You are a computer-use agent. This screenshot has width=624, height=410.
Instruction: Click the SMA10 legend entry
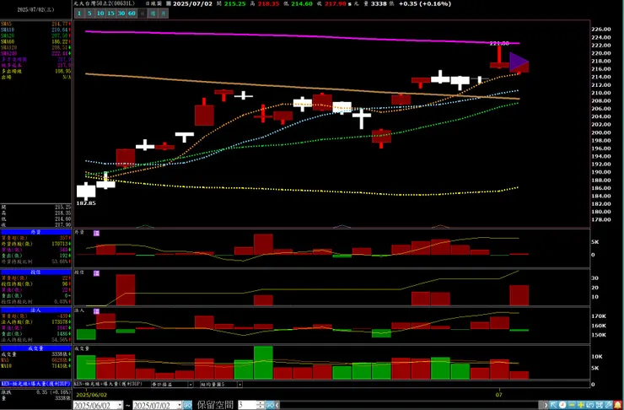[x=35, y=30]
